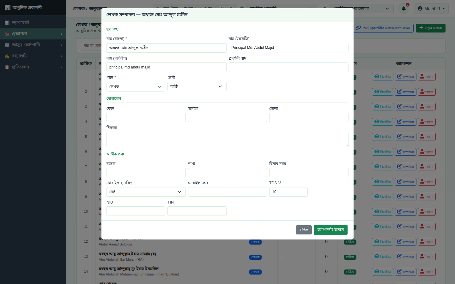View details (বিস্তারিত) for row 1
The width and height of the screenshot is (455, 284).
click(383, 77)
